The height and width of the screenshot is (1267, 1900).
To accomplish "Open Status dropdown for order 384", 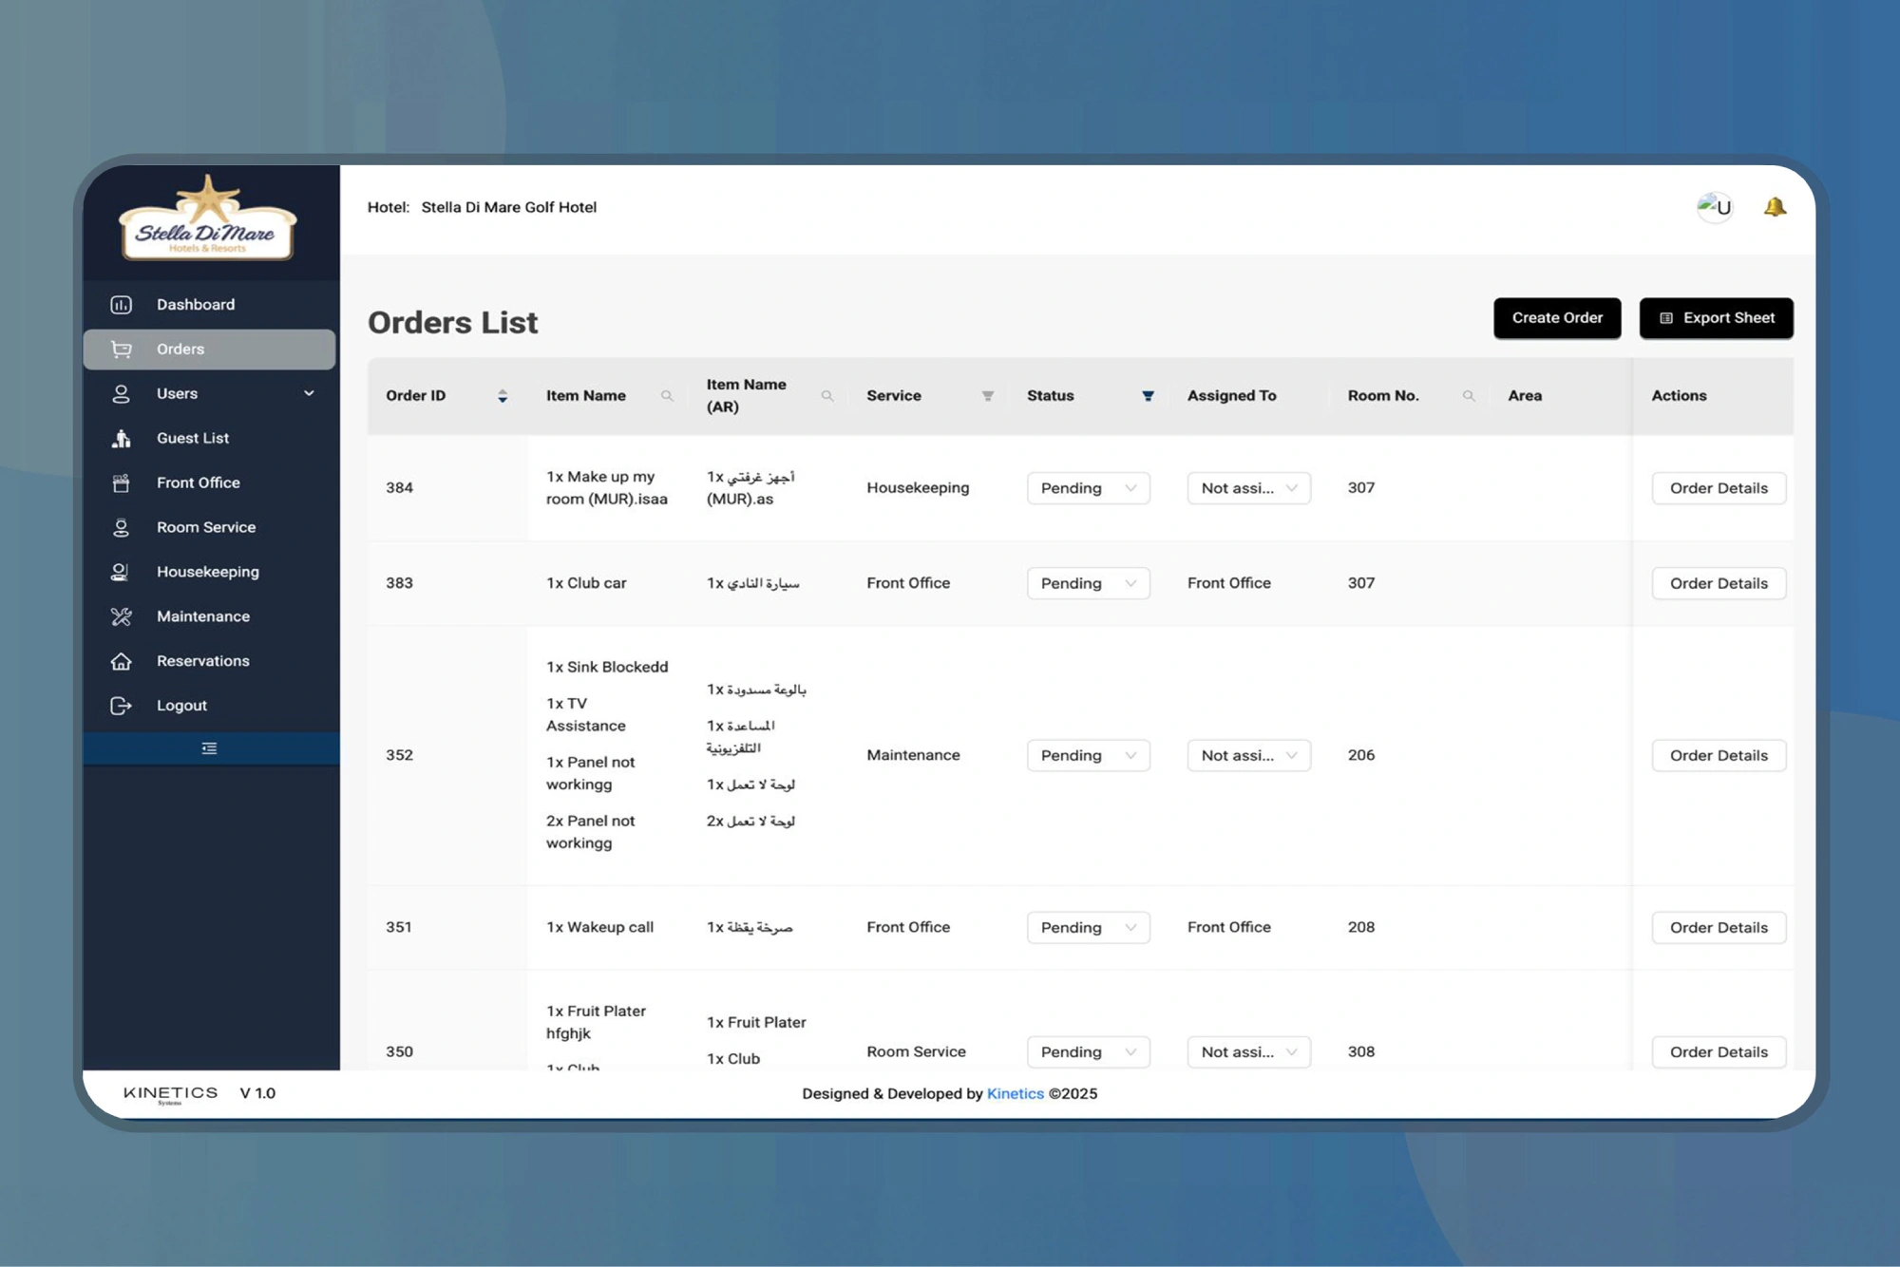I will [x=1088, y=488].
